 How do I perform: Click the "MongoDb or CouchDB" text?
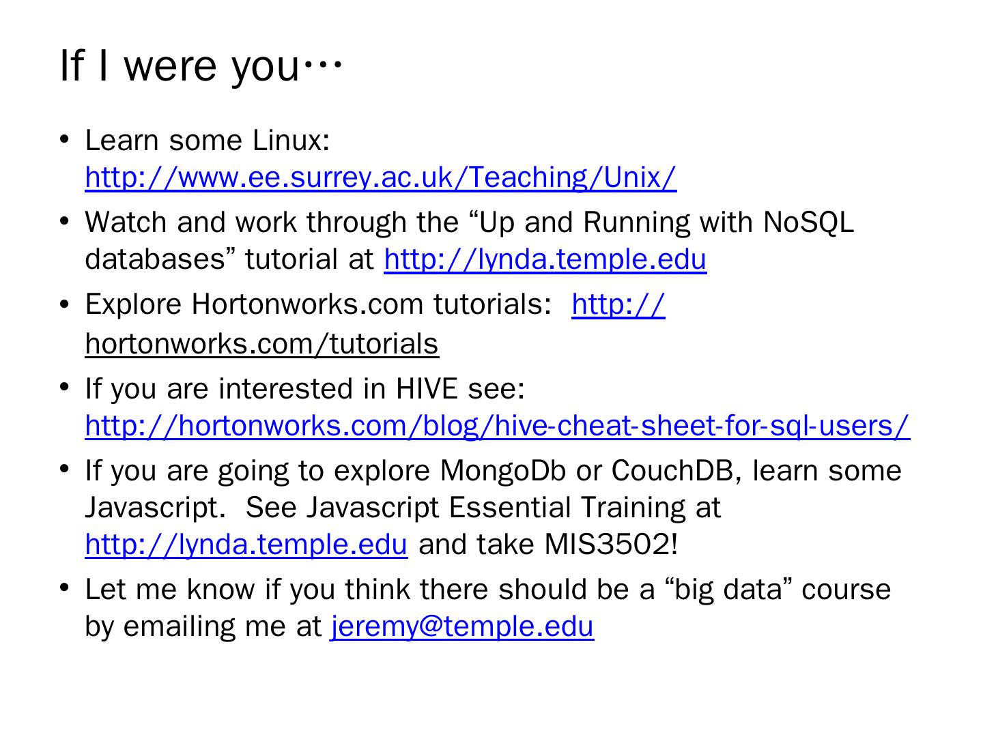[x=588, y=471]
